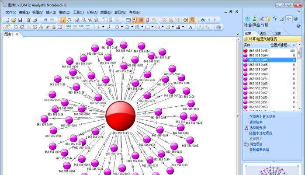Viewport: 305px width, 175px height.
Task: Click the green globe icon in the right panel
Action: point(296,19)
